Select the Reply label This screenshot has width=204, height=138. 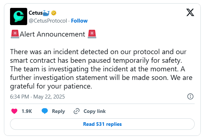coord(58,111)
